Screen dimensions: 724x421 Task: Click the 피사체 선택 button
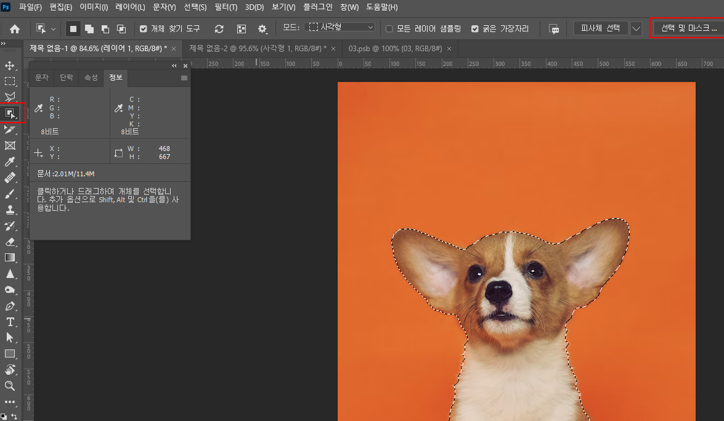(x=601, y=28)
